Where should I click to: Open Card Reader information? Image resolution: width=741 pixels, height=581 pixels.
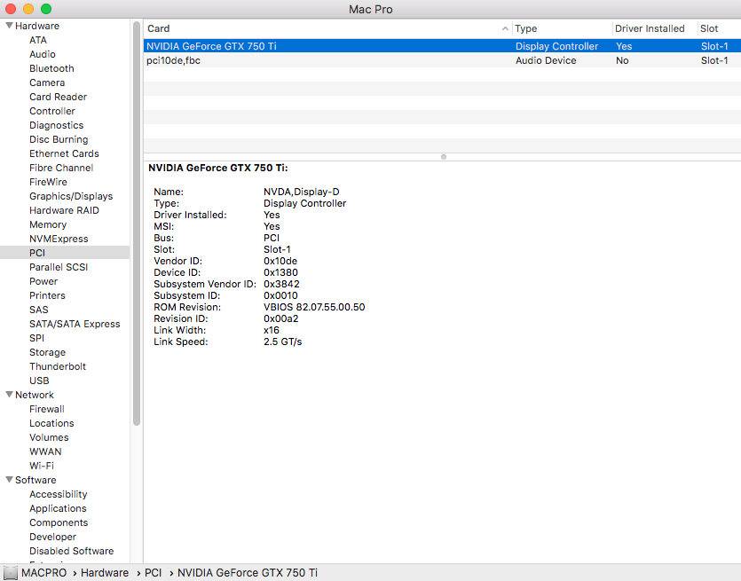(59, 97)
